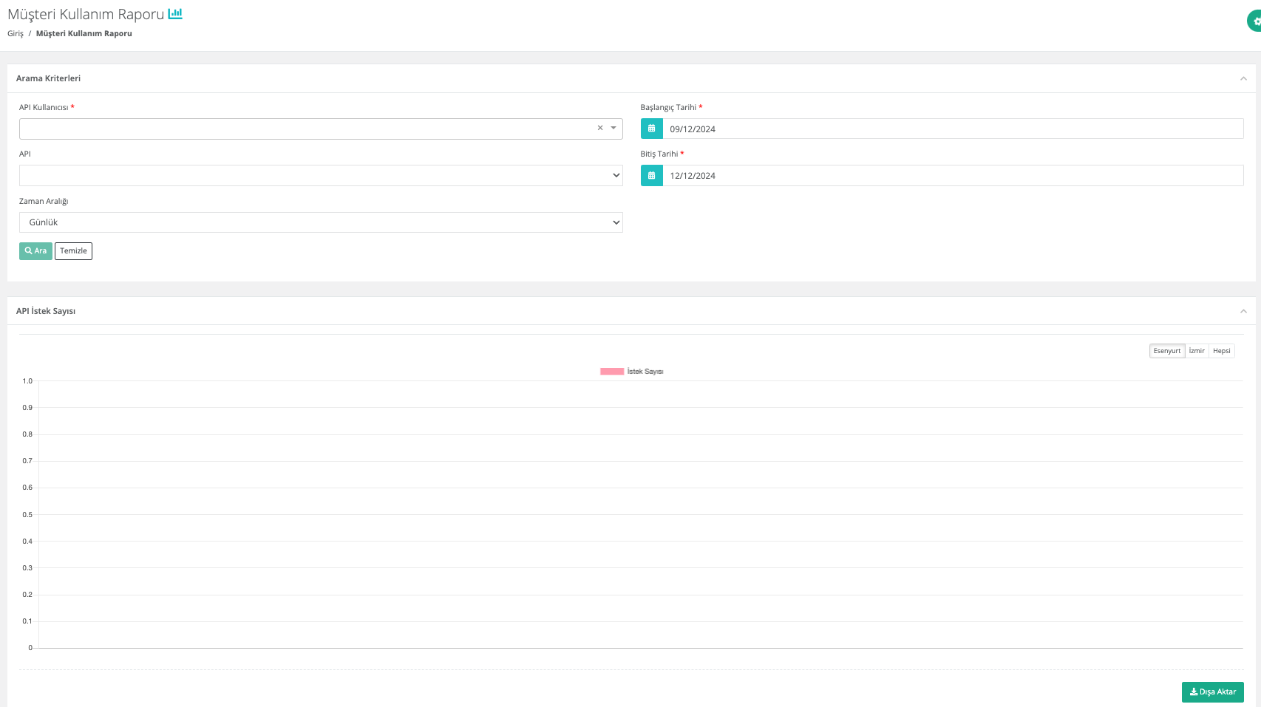Click the Bitiş Tarihi date field 12/12/2024
1261x707 pixels.
[953, 175]
